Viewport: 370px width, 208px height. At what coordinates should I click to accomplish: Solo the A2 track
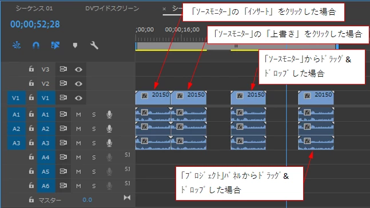(94, 129)
